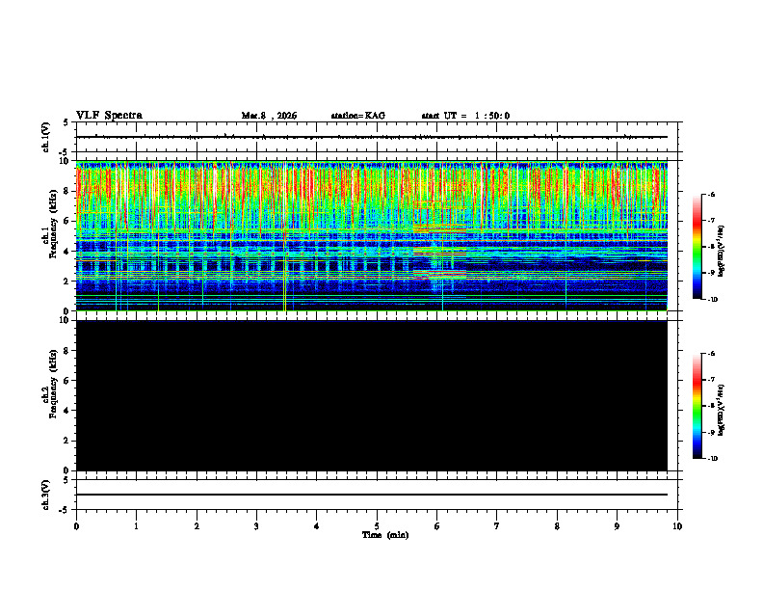This screenshot has width=763, height=590.
Task: Click time axis tick label "4"
Action: click(317, 526)
